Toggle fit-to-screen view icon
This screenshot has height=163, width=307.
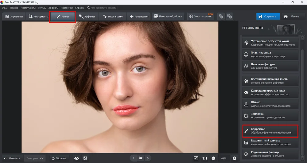(196, 158)
